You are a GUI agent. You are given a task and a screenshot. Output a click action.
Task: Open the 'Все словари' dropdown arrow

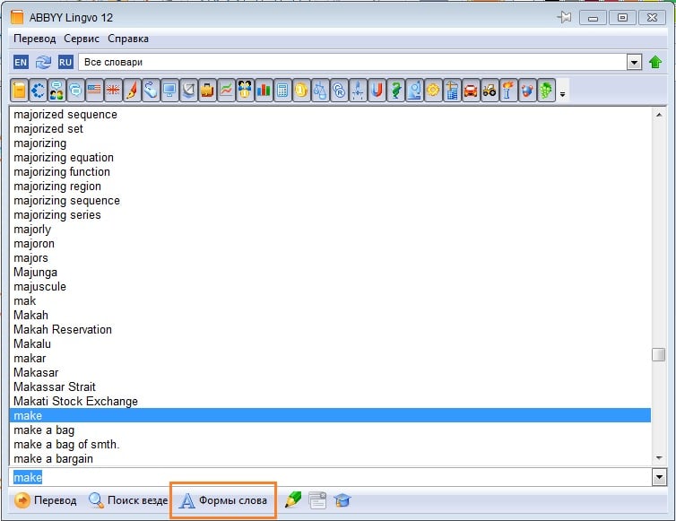[x=634, y=62]
